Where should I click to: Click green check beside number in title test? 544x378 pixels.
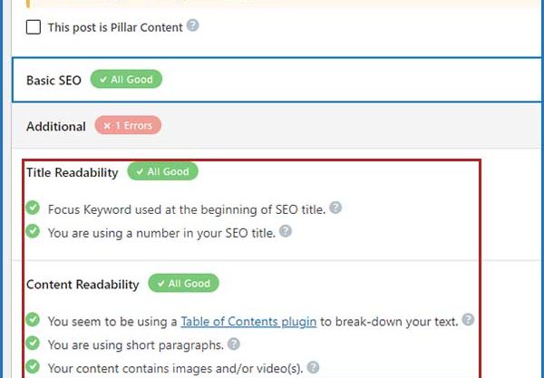(x=33, y=231)
